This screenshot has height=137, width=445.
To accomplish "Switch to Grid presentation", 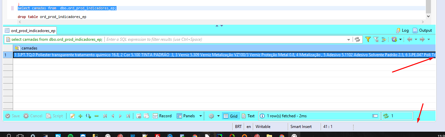I will pyautogui.click(x=230, y=116).
